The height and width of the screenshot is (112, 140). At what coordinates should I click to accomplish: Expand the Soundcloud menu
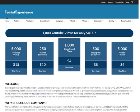click(45, 21)
